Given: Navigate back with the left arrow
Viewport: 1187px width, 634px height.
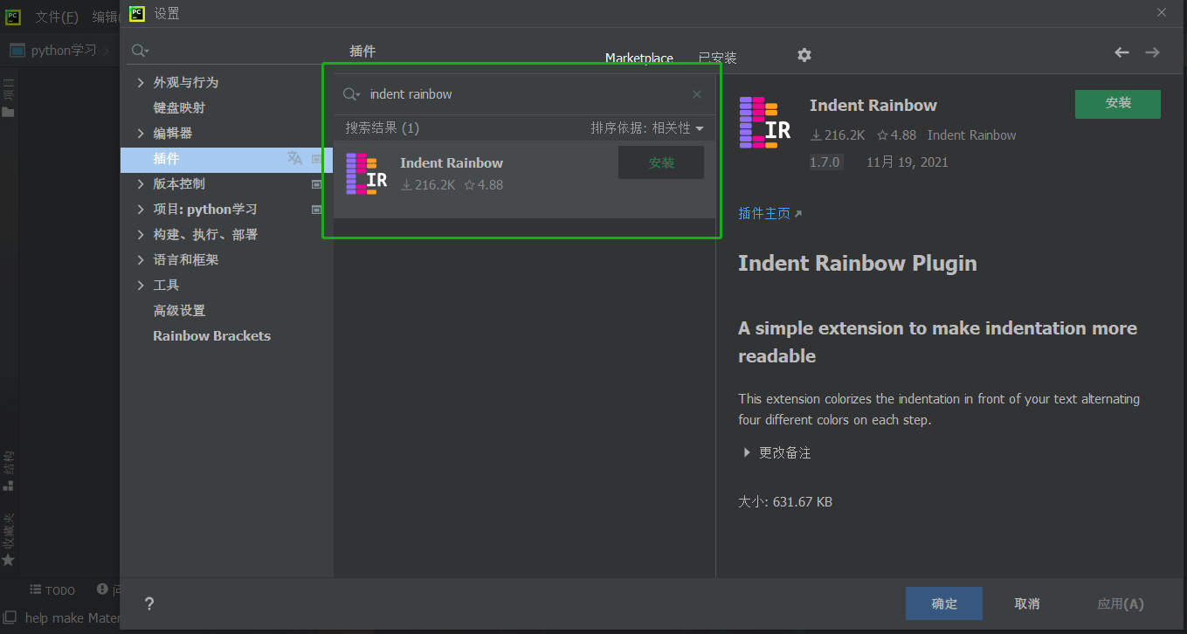Looking at the screenshot, I should (x=1122, y=52).
